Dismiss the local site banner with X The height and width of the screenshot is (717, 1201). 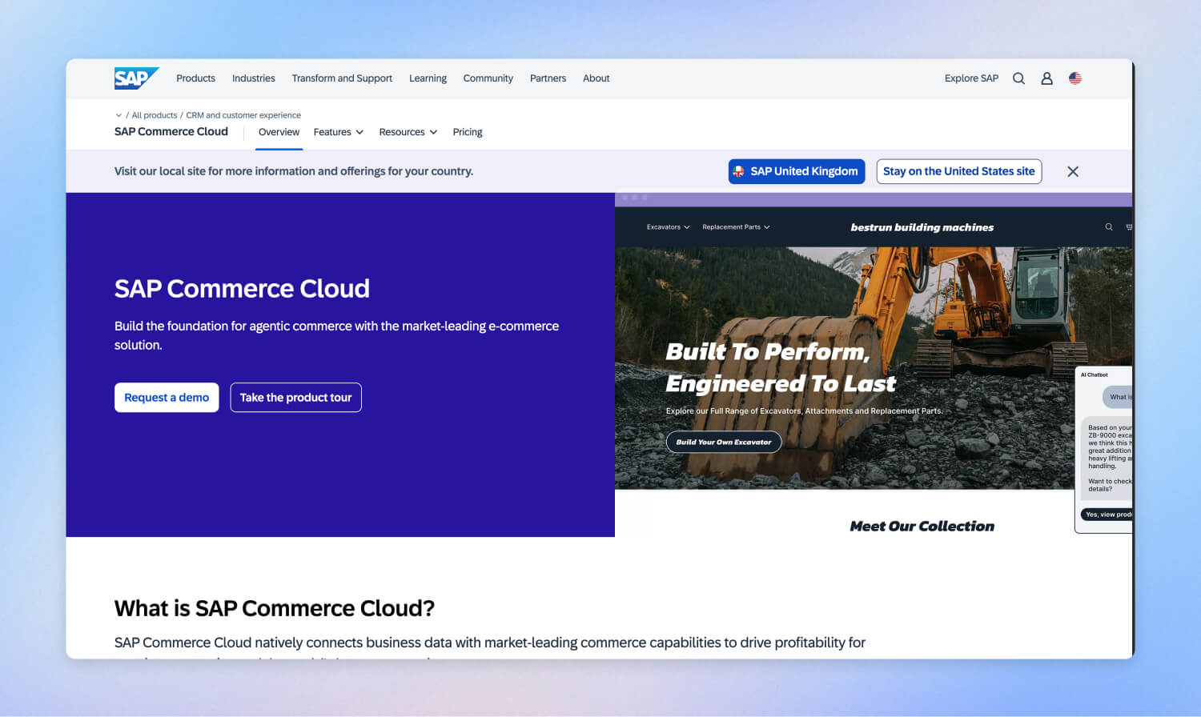pyautogui.click(x=1073, y=171)
